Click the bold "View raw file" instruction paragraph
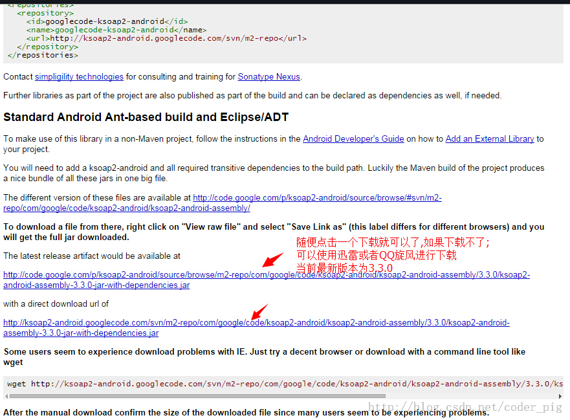The width and height of the screenshot is (570, 420). point(273,232)
